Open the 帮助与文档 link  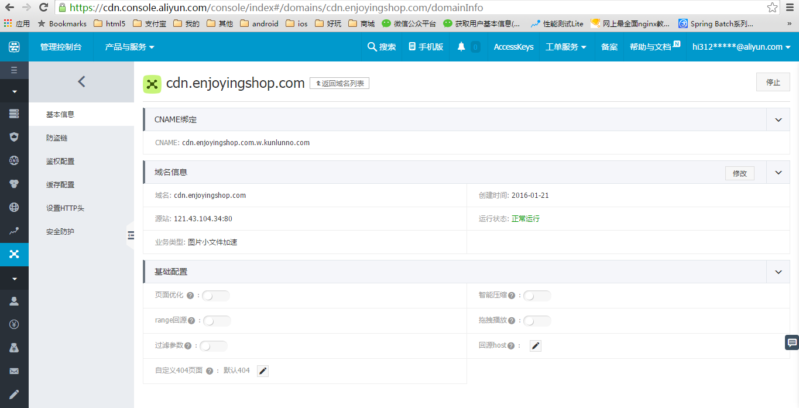[x=655, y=47]
